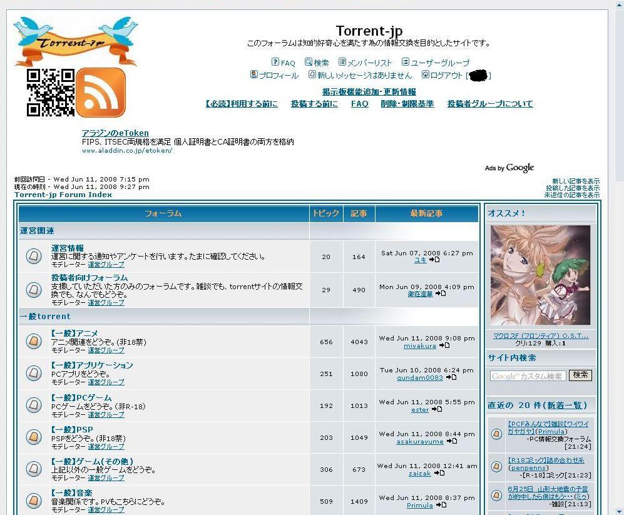624x515 pixels.
Task: Open the アラジンのeToken ad link
Action: (115, 133)
